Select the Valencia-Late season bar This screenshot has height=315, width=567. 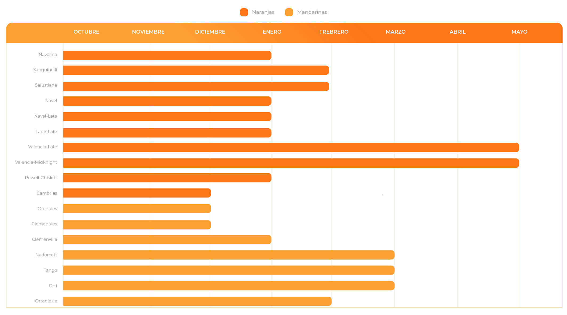[291, 147]
